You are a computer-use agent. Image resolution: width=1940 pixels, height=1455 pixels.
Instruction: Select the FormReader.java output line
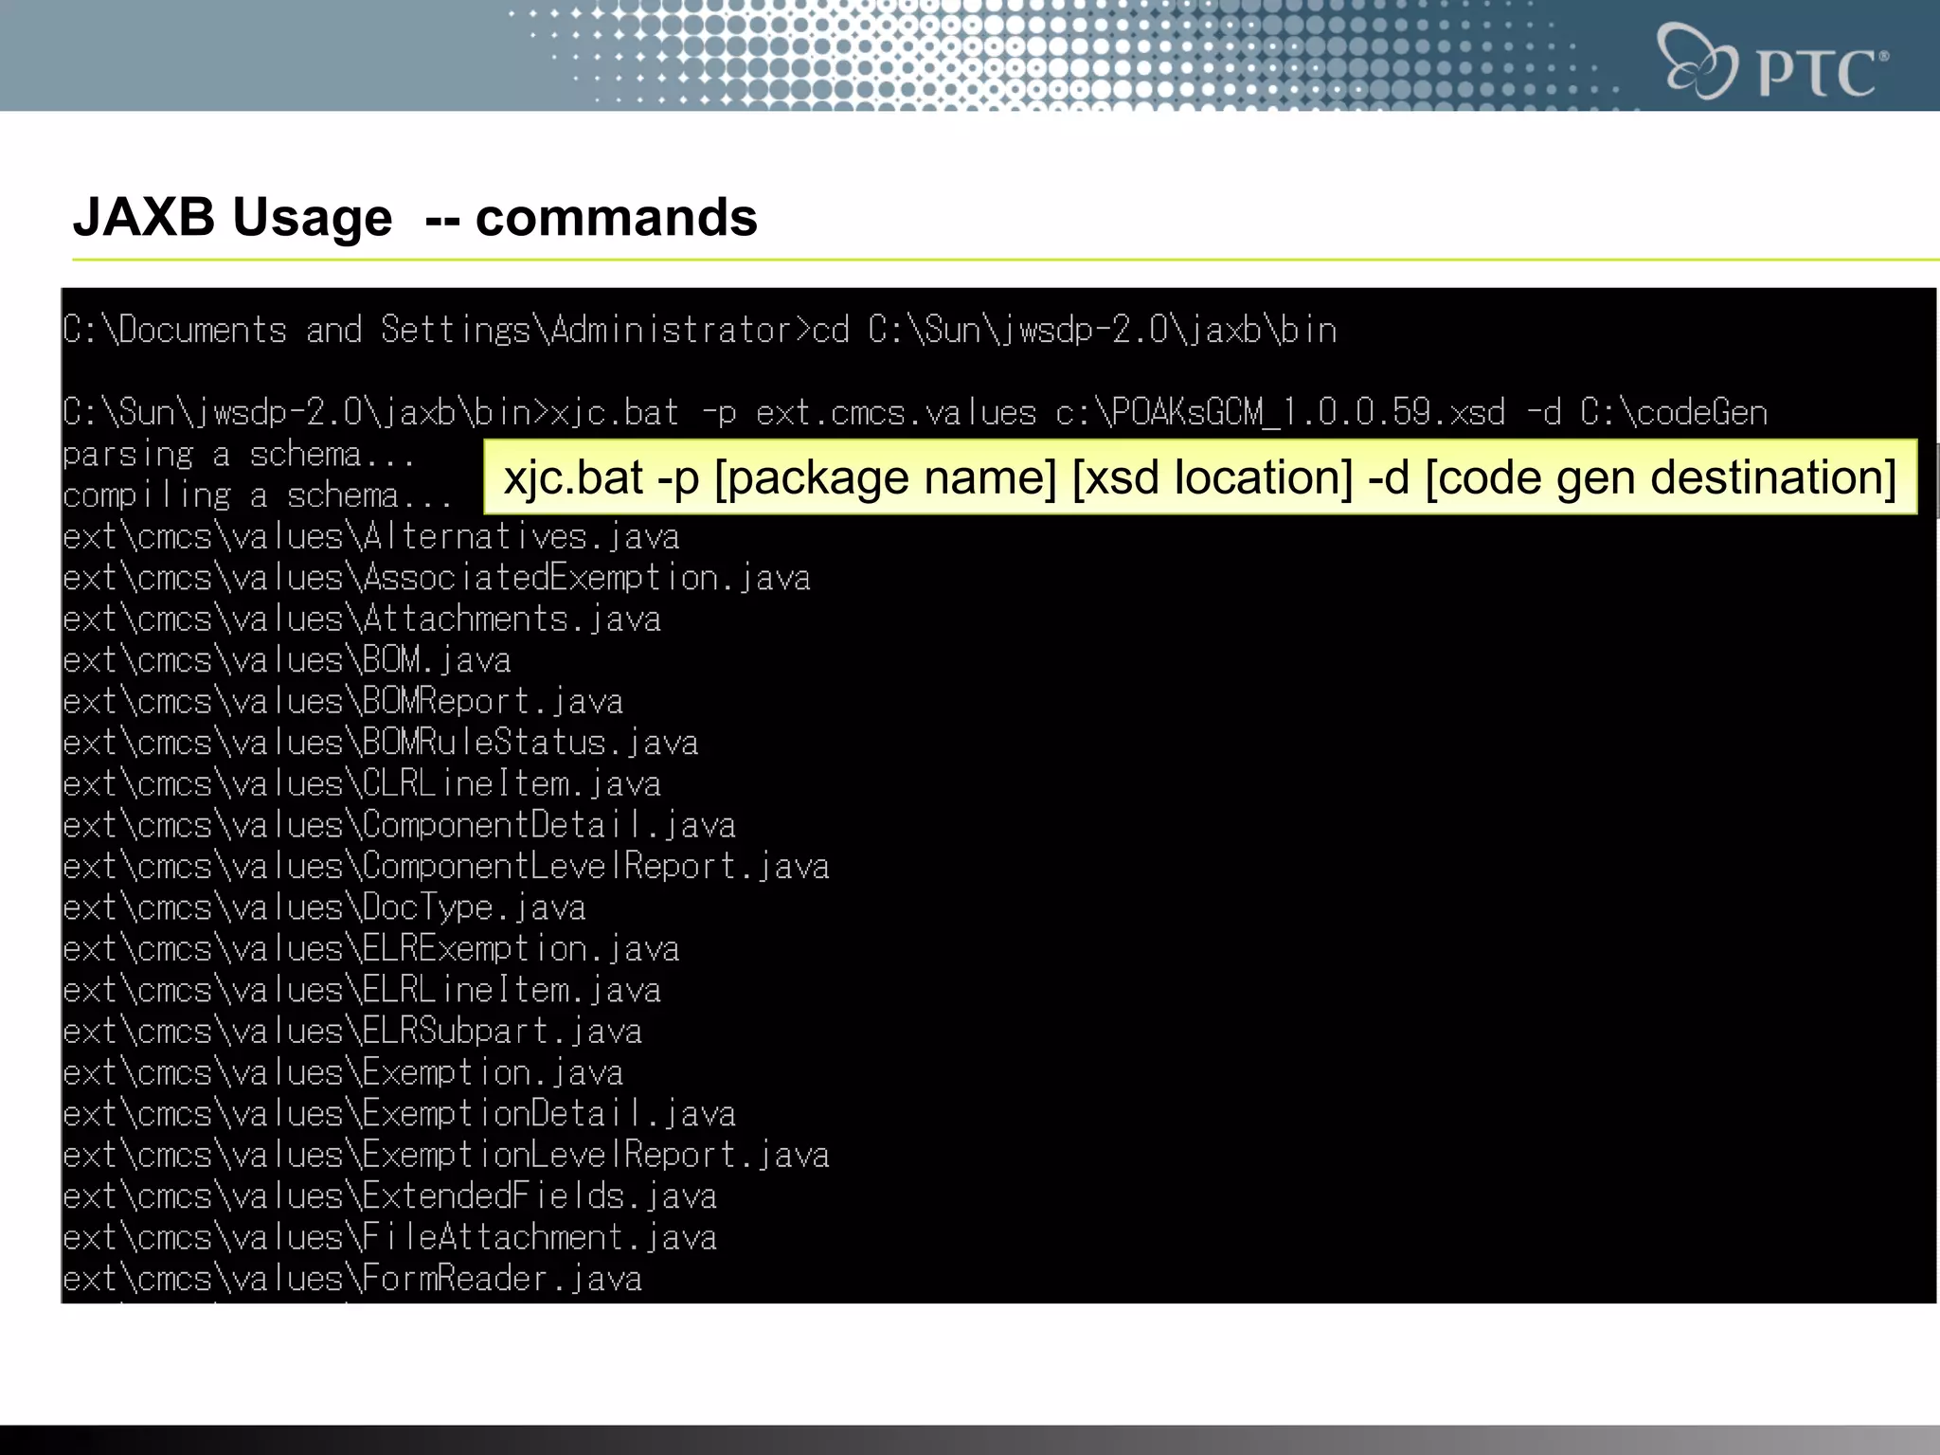[352, 1279]
